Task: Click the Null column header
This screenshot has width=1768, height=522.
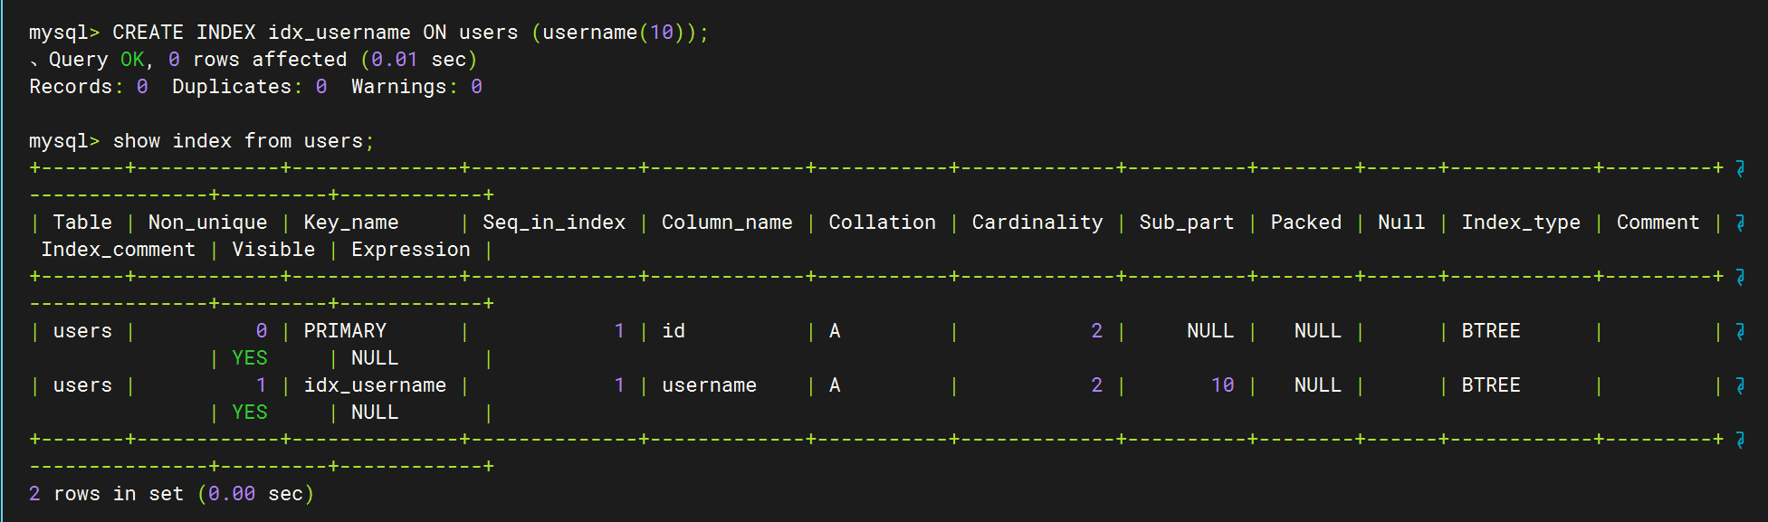Action: [x=1401, y=223]
